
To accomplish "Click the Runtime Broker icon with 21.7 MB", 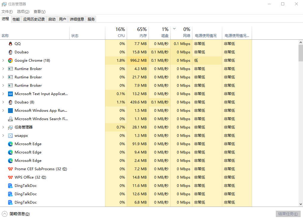I will [10, 77].
